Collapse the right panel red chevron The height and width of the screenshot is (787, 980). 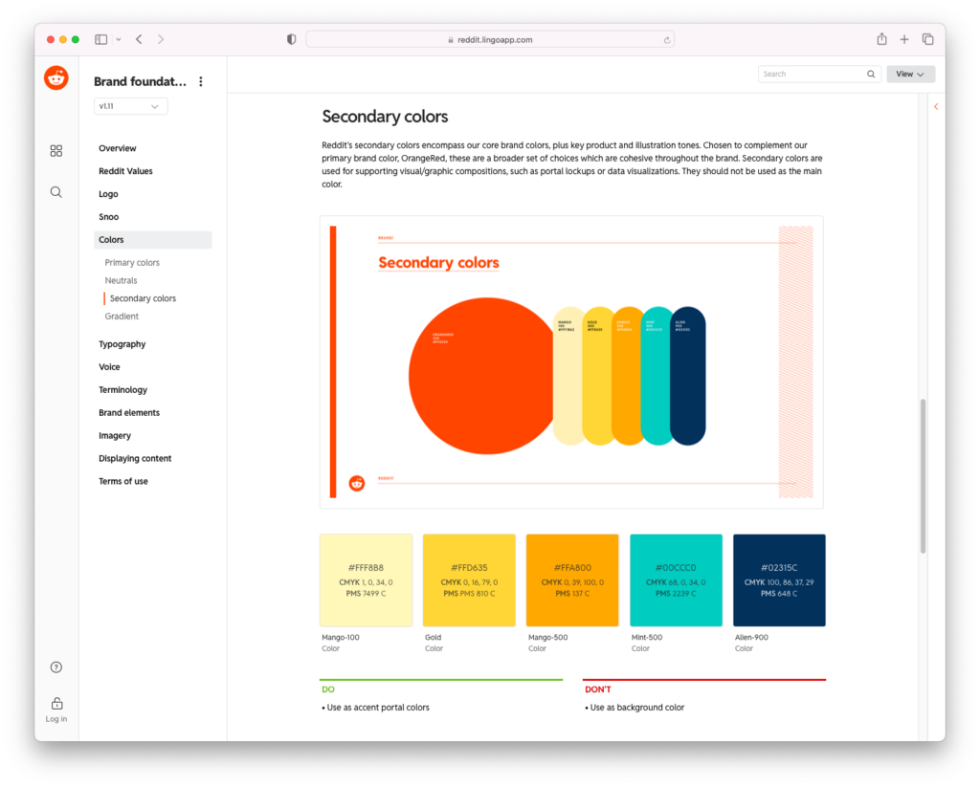click(x=936, y=107)
